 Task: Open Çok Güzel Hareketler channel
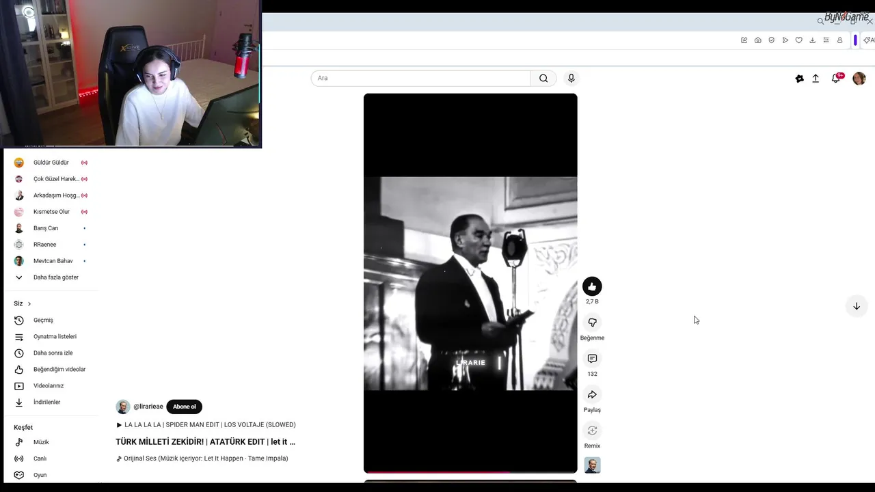[x=51, y=179]
